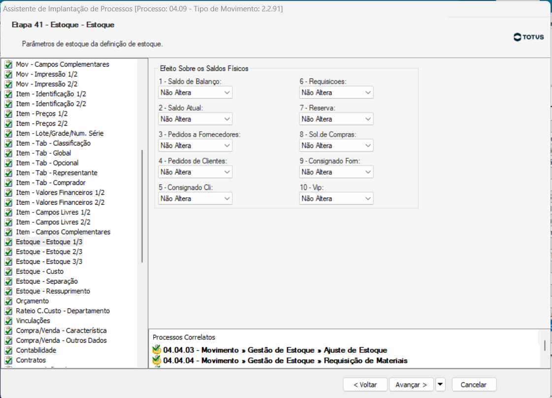
Task: Click checkmark icon beside Item - Lote/Grade/Num. Série
Action: (8, 134)
